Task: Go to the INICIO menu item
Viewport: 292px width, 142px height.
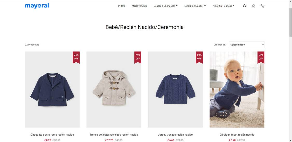Action: tap(122, 6)
